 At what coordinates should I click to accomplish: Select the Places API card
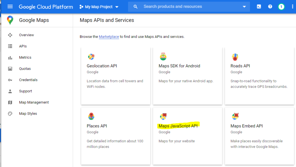(115, 136)
